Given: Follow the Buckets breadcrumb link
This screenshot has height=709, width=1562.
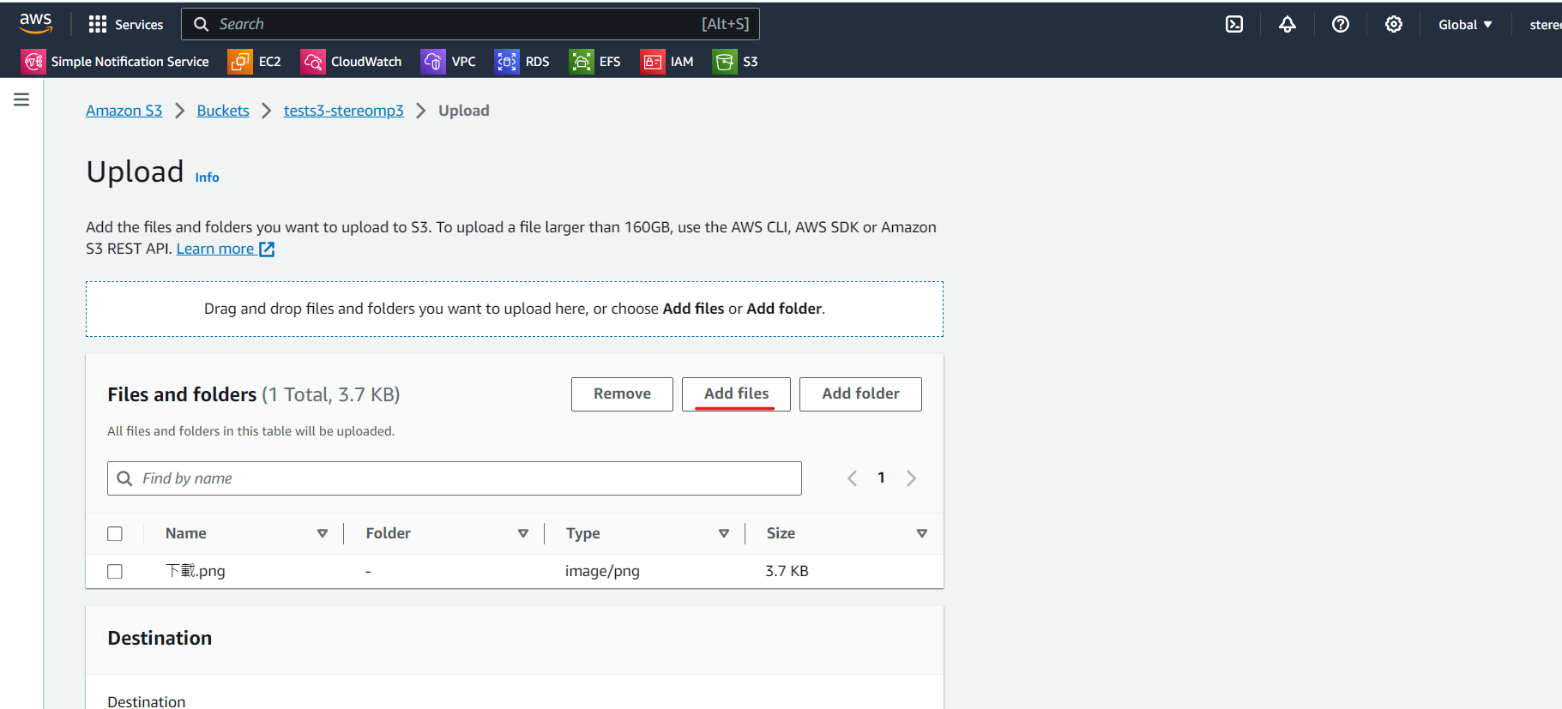Looking at the screenshot, I should [x=223, y=111].
